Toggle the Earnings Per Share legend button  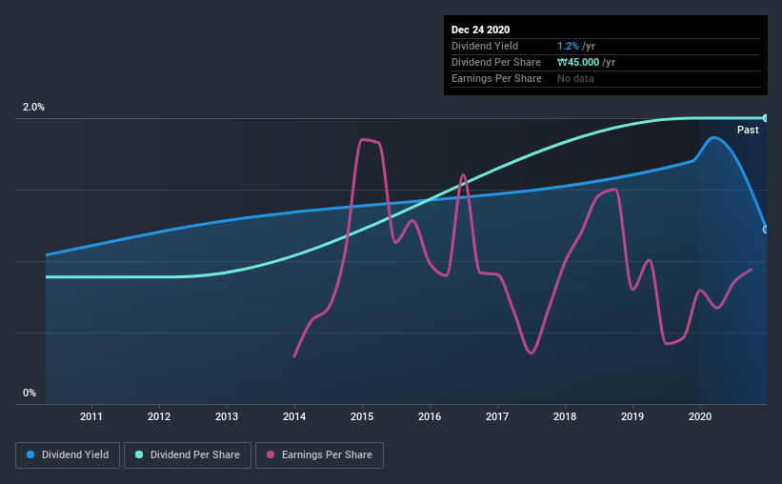pos(319,455)
